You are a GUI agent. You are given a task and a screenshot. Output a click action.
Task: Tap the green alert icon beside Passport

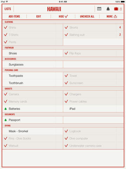(6, 120)
